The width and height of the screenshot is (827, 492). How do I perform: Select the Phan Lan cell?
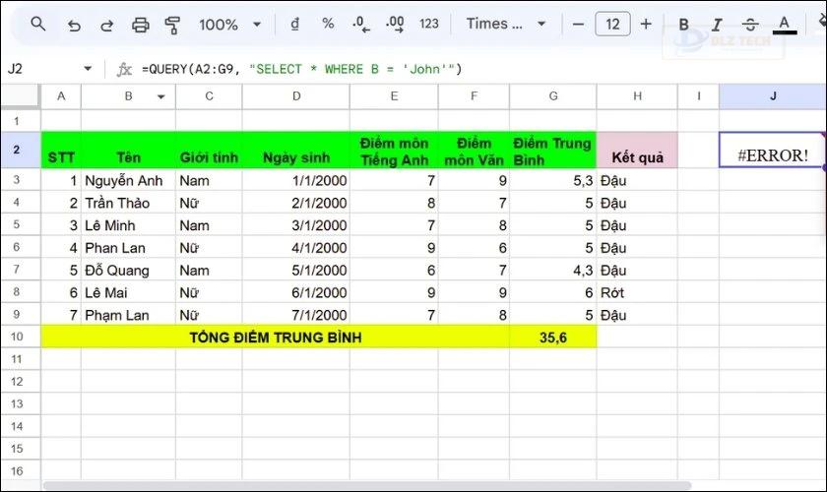point(128,247)
